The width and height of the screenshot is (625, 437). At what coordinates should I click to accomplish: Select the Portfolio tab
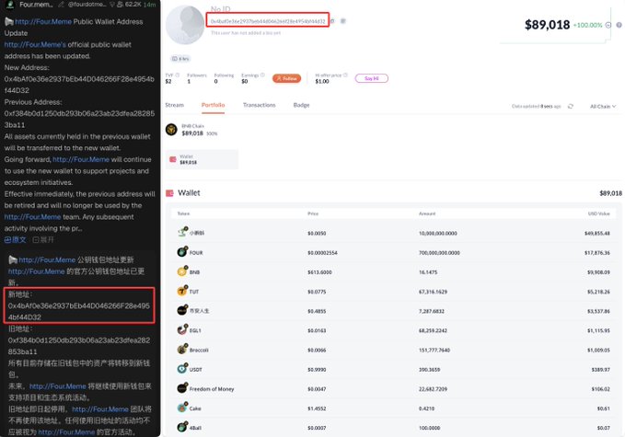tap(213, 105)
